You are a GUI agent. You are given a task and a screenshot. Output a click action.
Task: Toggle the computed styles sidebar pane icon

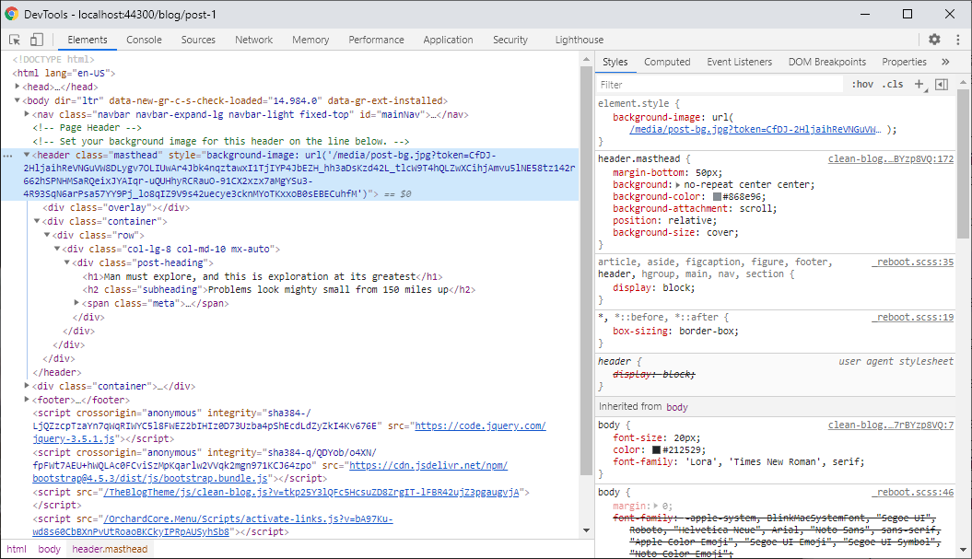tap(942, 85)
